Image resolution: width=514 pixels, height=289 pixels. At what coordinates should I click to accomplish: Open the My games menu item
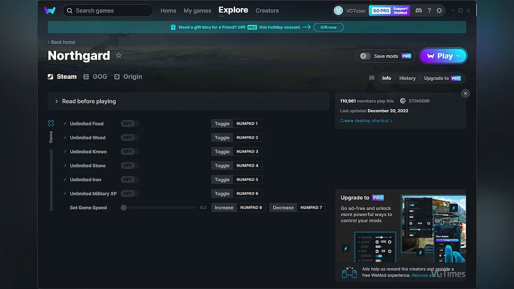click(197, 11)
